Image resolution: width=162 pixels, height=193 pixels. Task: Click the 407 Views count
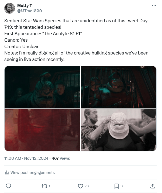pyautogui.click(x=61, y=158)
